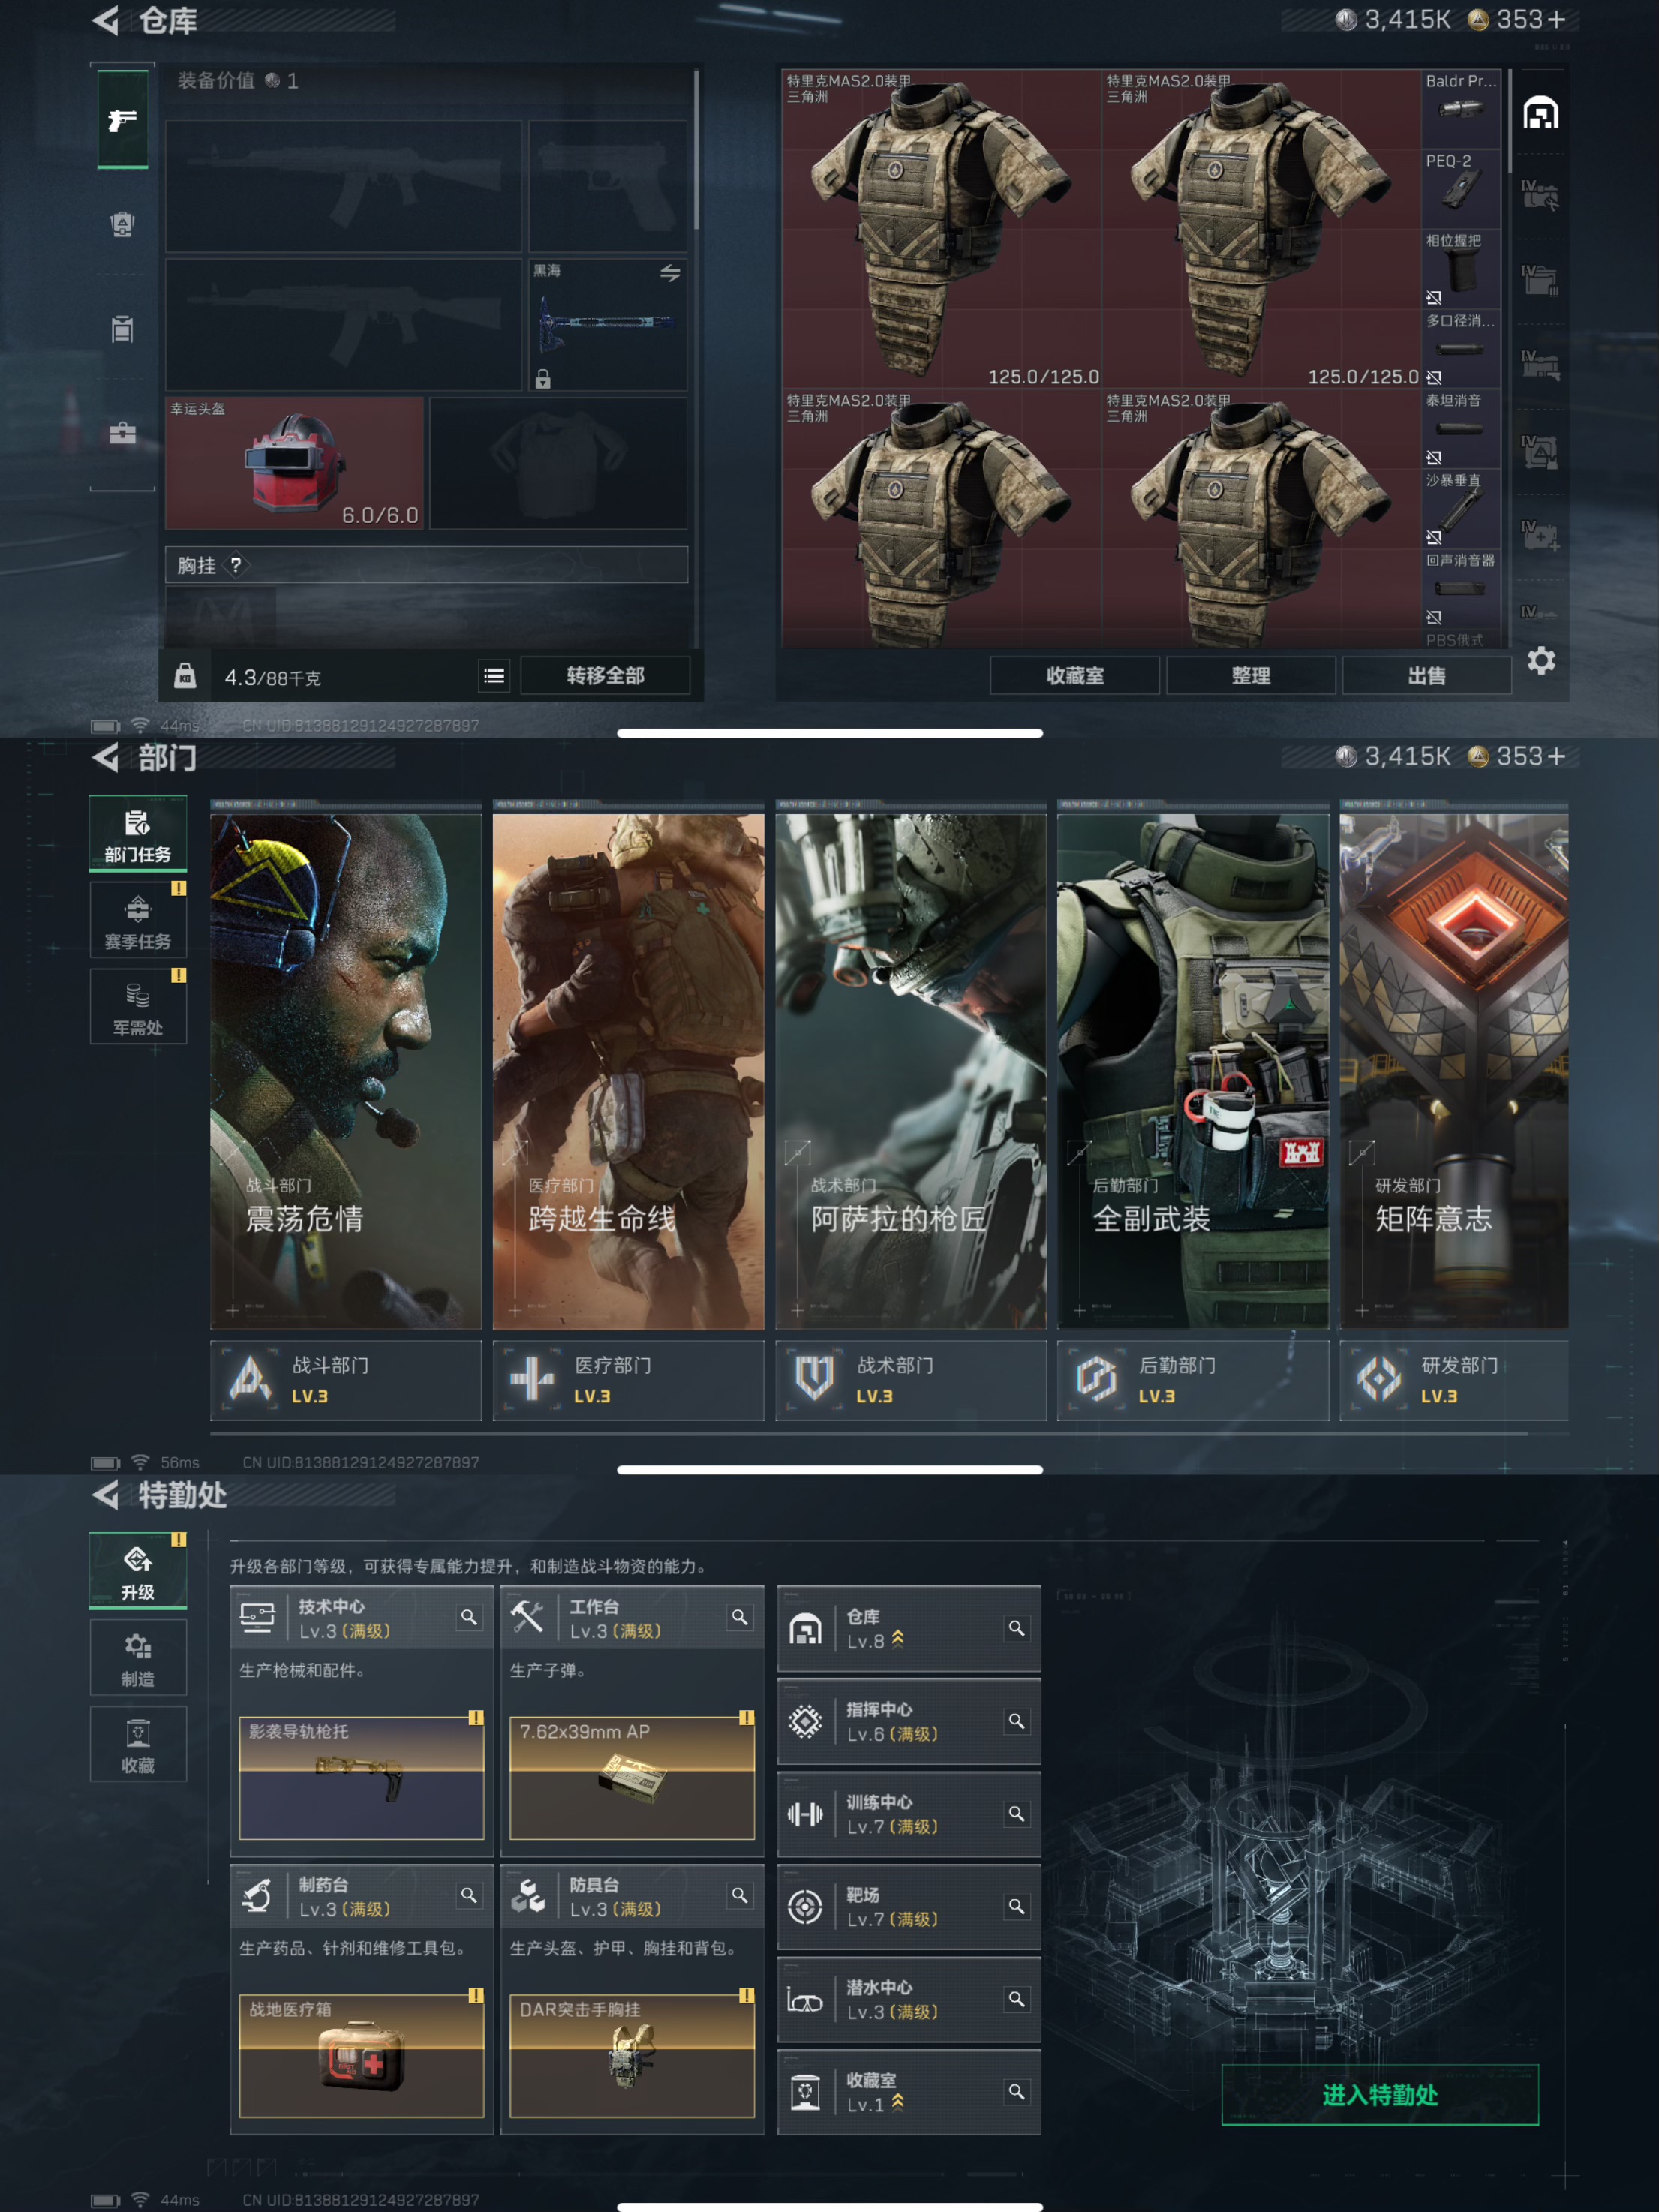Expand the 仓库 Lv.8 upgrade row
1659x2212 pixels.
click(908, 1629)
